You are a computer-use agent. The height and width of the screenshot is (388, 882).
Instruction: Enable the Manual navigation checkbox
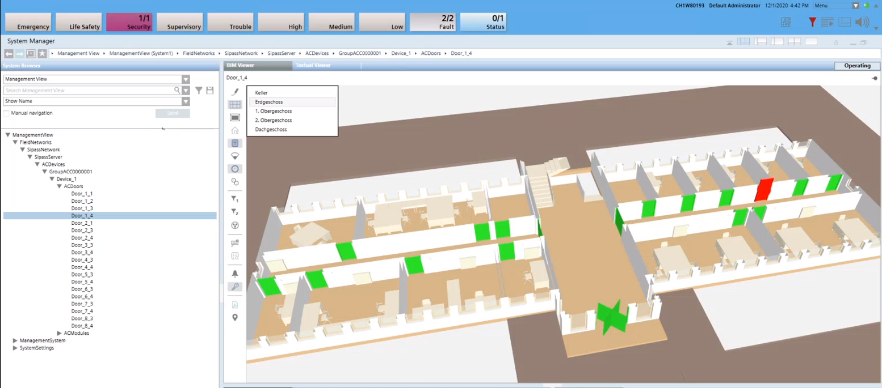click(7, 113)
